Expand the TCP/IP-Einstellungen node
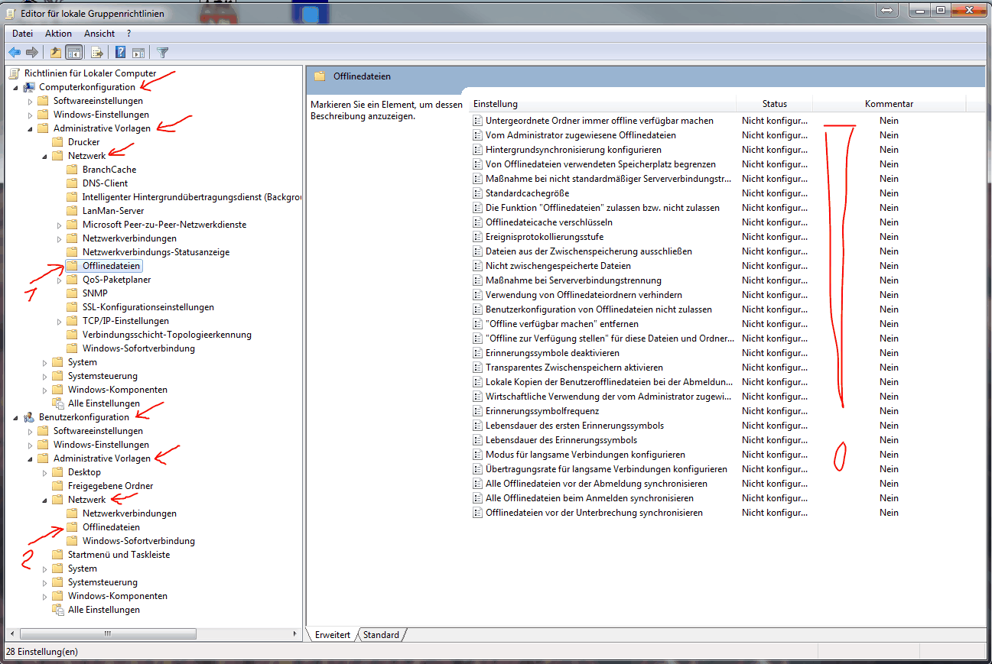992x664 pixels. 60,321
